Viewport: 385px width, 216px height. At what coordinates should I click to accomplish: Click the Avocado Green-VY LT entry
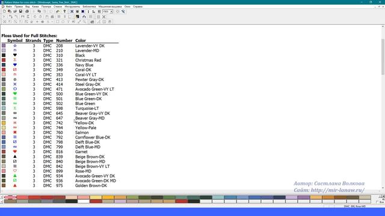coord(94,89)
